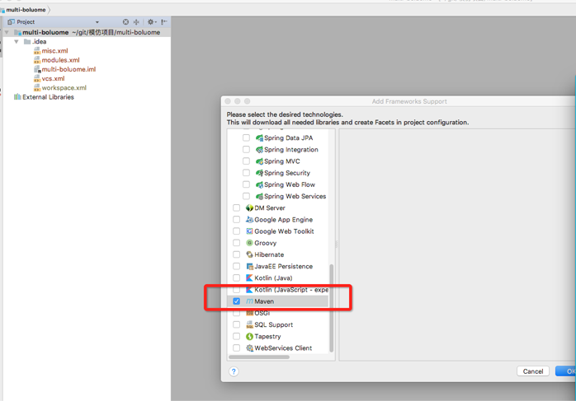576x401 pixels.
Task: Tick the Tapestry checkbox
Action: 237,337
